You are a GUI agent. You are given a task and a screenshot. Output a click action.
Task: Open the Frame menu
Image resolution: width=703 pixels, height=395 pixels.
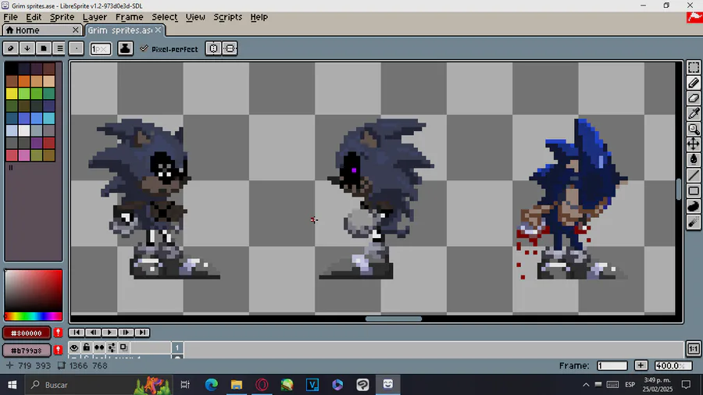tap(130, 17)
